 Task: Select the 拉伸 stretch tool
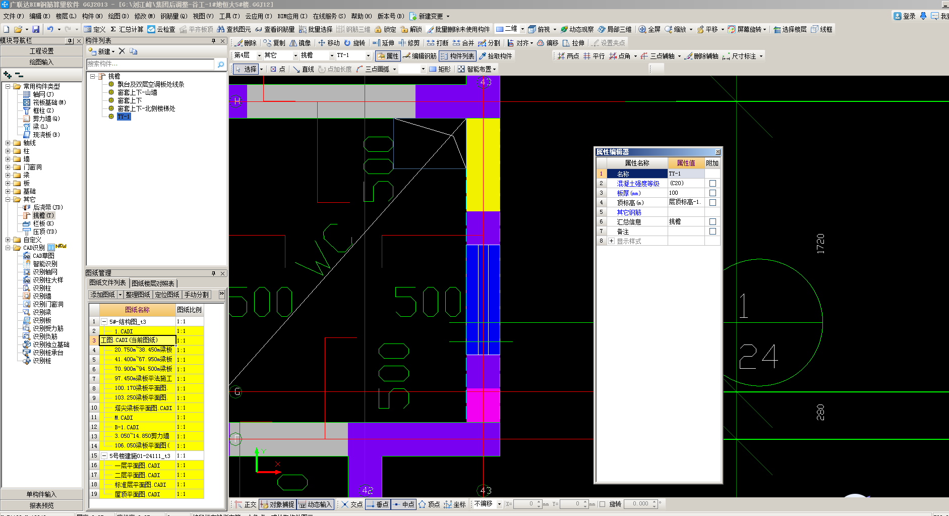(x=573, y=43)
